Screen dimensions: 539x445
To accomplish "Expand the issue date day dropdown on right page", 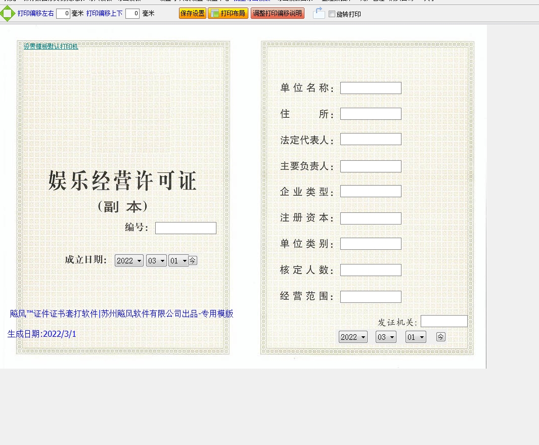I will tap(416, 337).
